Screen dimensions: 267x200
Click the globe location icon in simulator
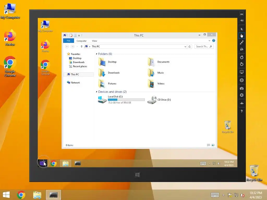click(242, 80)
